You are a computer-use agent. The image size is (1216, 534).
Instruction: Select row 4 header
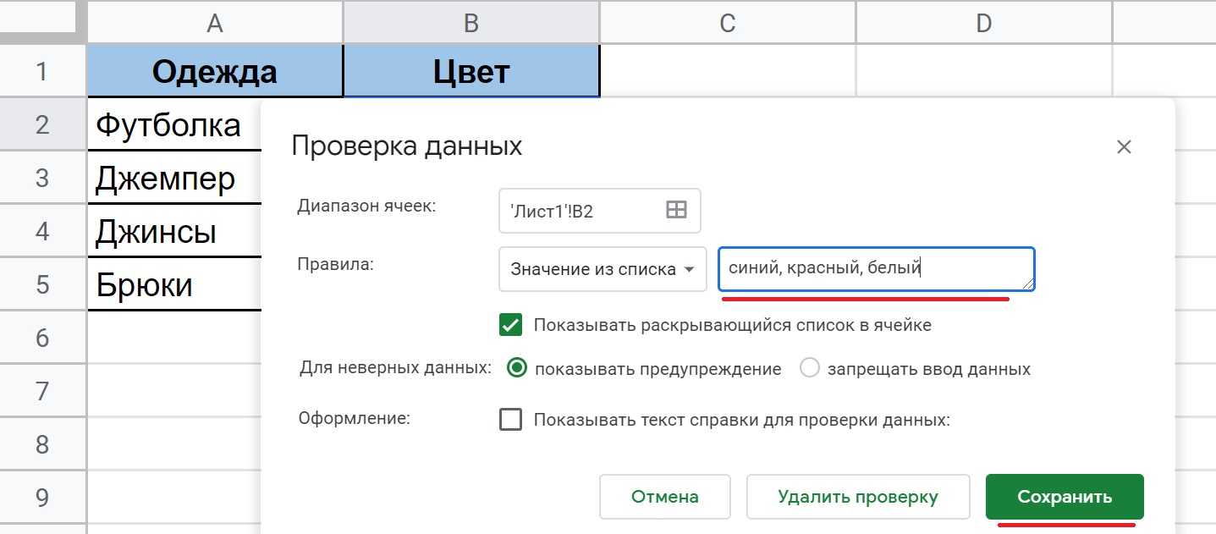pos(42,231)
